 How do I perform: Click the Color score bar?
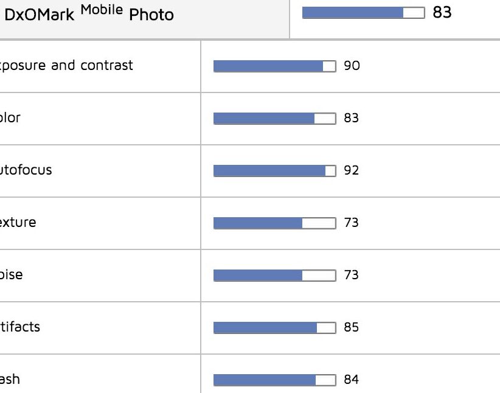tap(274, 119)
